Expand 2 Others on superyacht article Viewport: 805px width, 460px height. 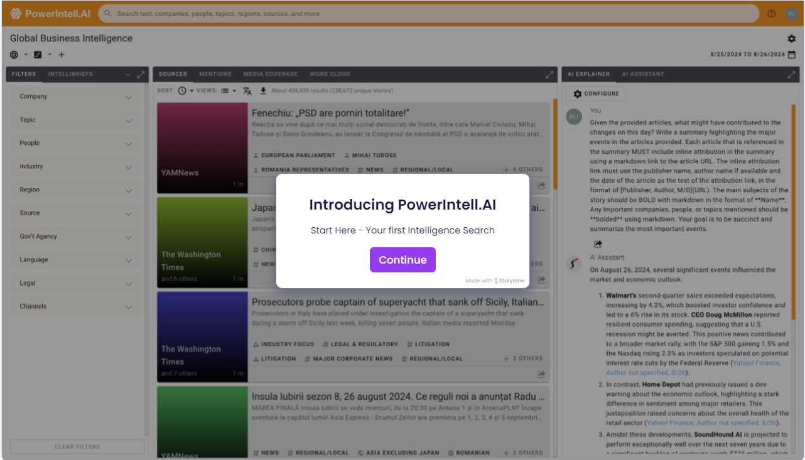click(522, 358)
